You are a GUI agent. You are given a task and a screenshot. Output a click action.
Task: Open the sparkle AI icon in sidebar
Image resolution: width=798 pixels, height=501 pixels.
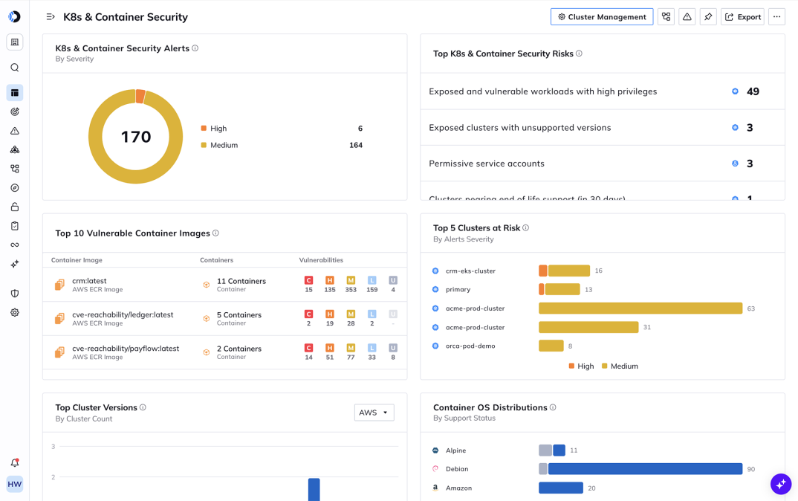[15, 264]
